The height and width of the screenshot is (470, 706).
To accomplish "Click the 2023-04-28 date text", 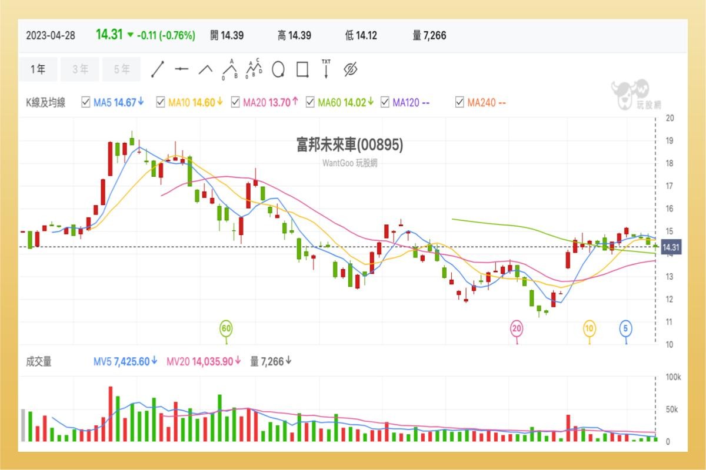I will tap(49, 35).
